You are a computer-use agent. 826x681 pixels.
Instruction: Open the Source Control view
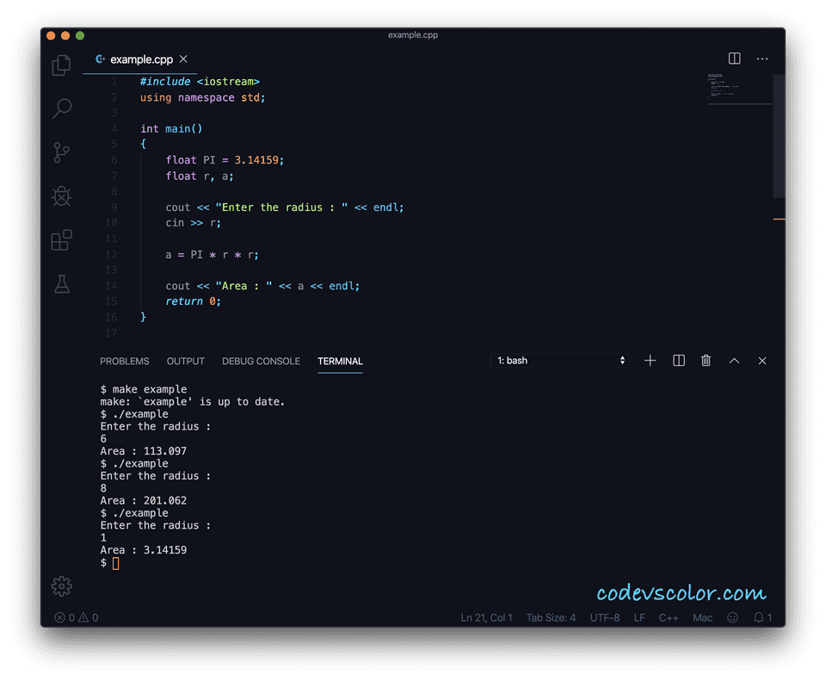click(x=60, y=152)
